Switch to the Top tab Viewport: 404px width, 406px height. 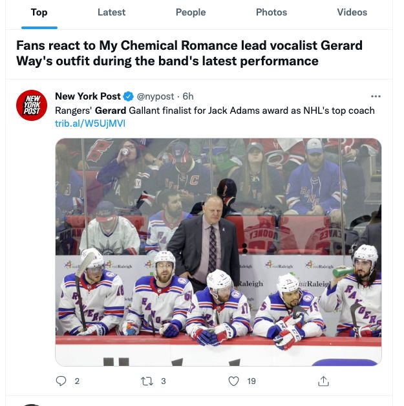pyautogui.click(x=39, y=12)
